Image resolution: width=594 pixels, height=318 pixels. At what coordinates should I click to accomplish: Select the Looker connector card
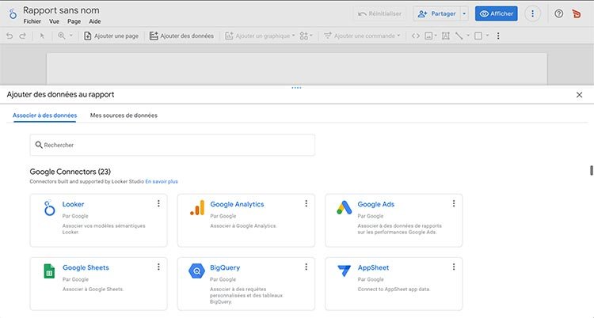pyautogui.click(x=98, y=221)
